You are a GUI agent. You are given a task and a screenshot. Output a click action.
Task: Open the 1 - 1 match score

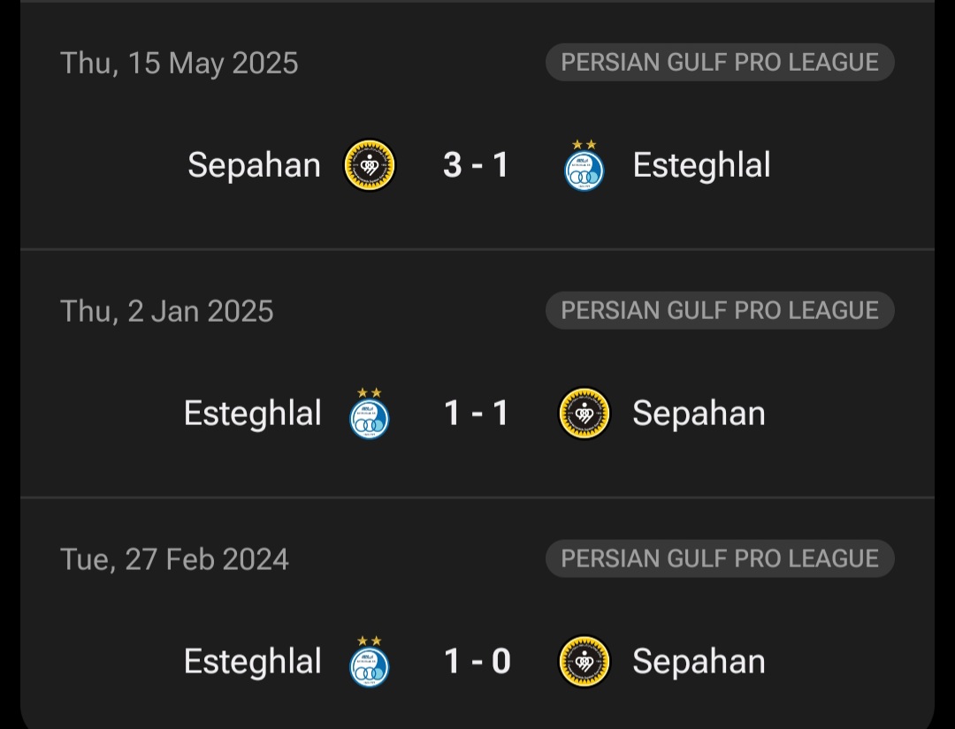[477, 414]
